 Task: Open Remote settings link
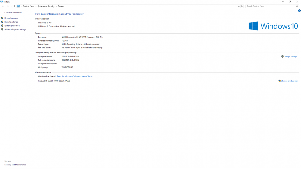coord(11,22)
